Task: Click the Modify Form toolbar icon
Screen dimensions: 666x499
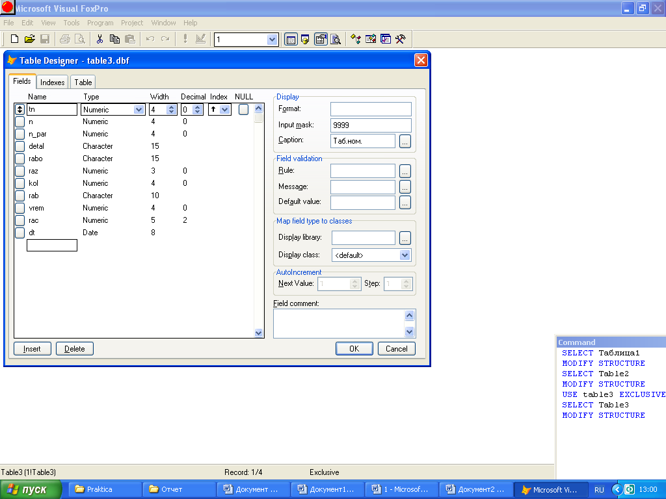Action: point(200,40)
